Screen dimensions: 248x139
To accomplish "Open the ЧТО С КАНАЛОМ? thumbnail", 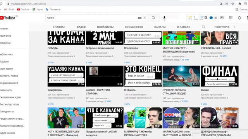I will tap(105, 118).
